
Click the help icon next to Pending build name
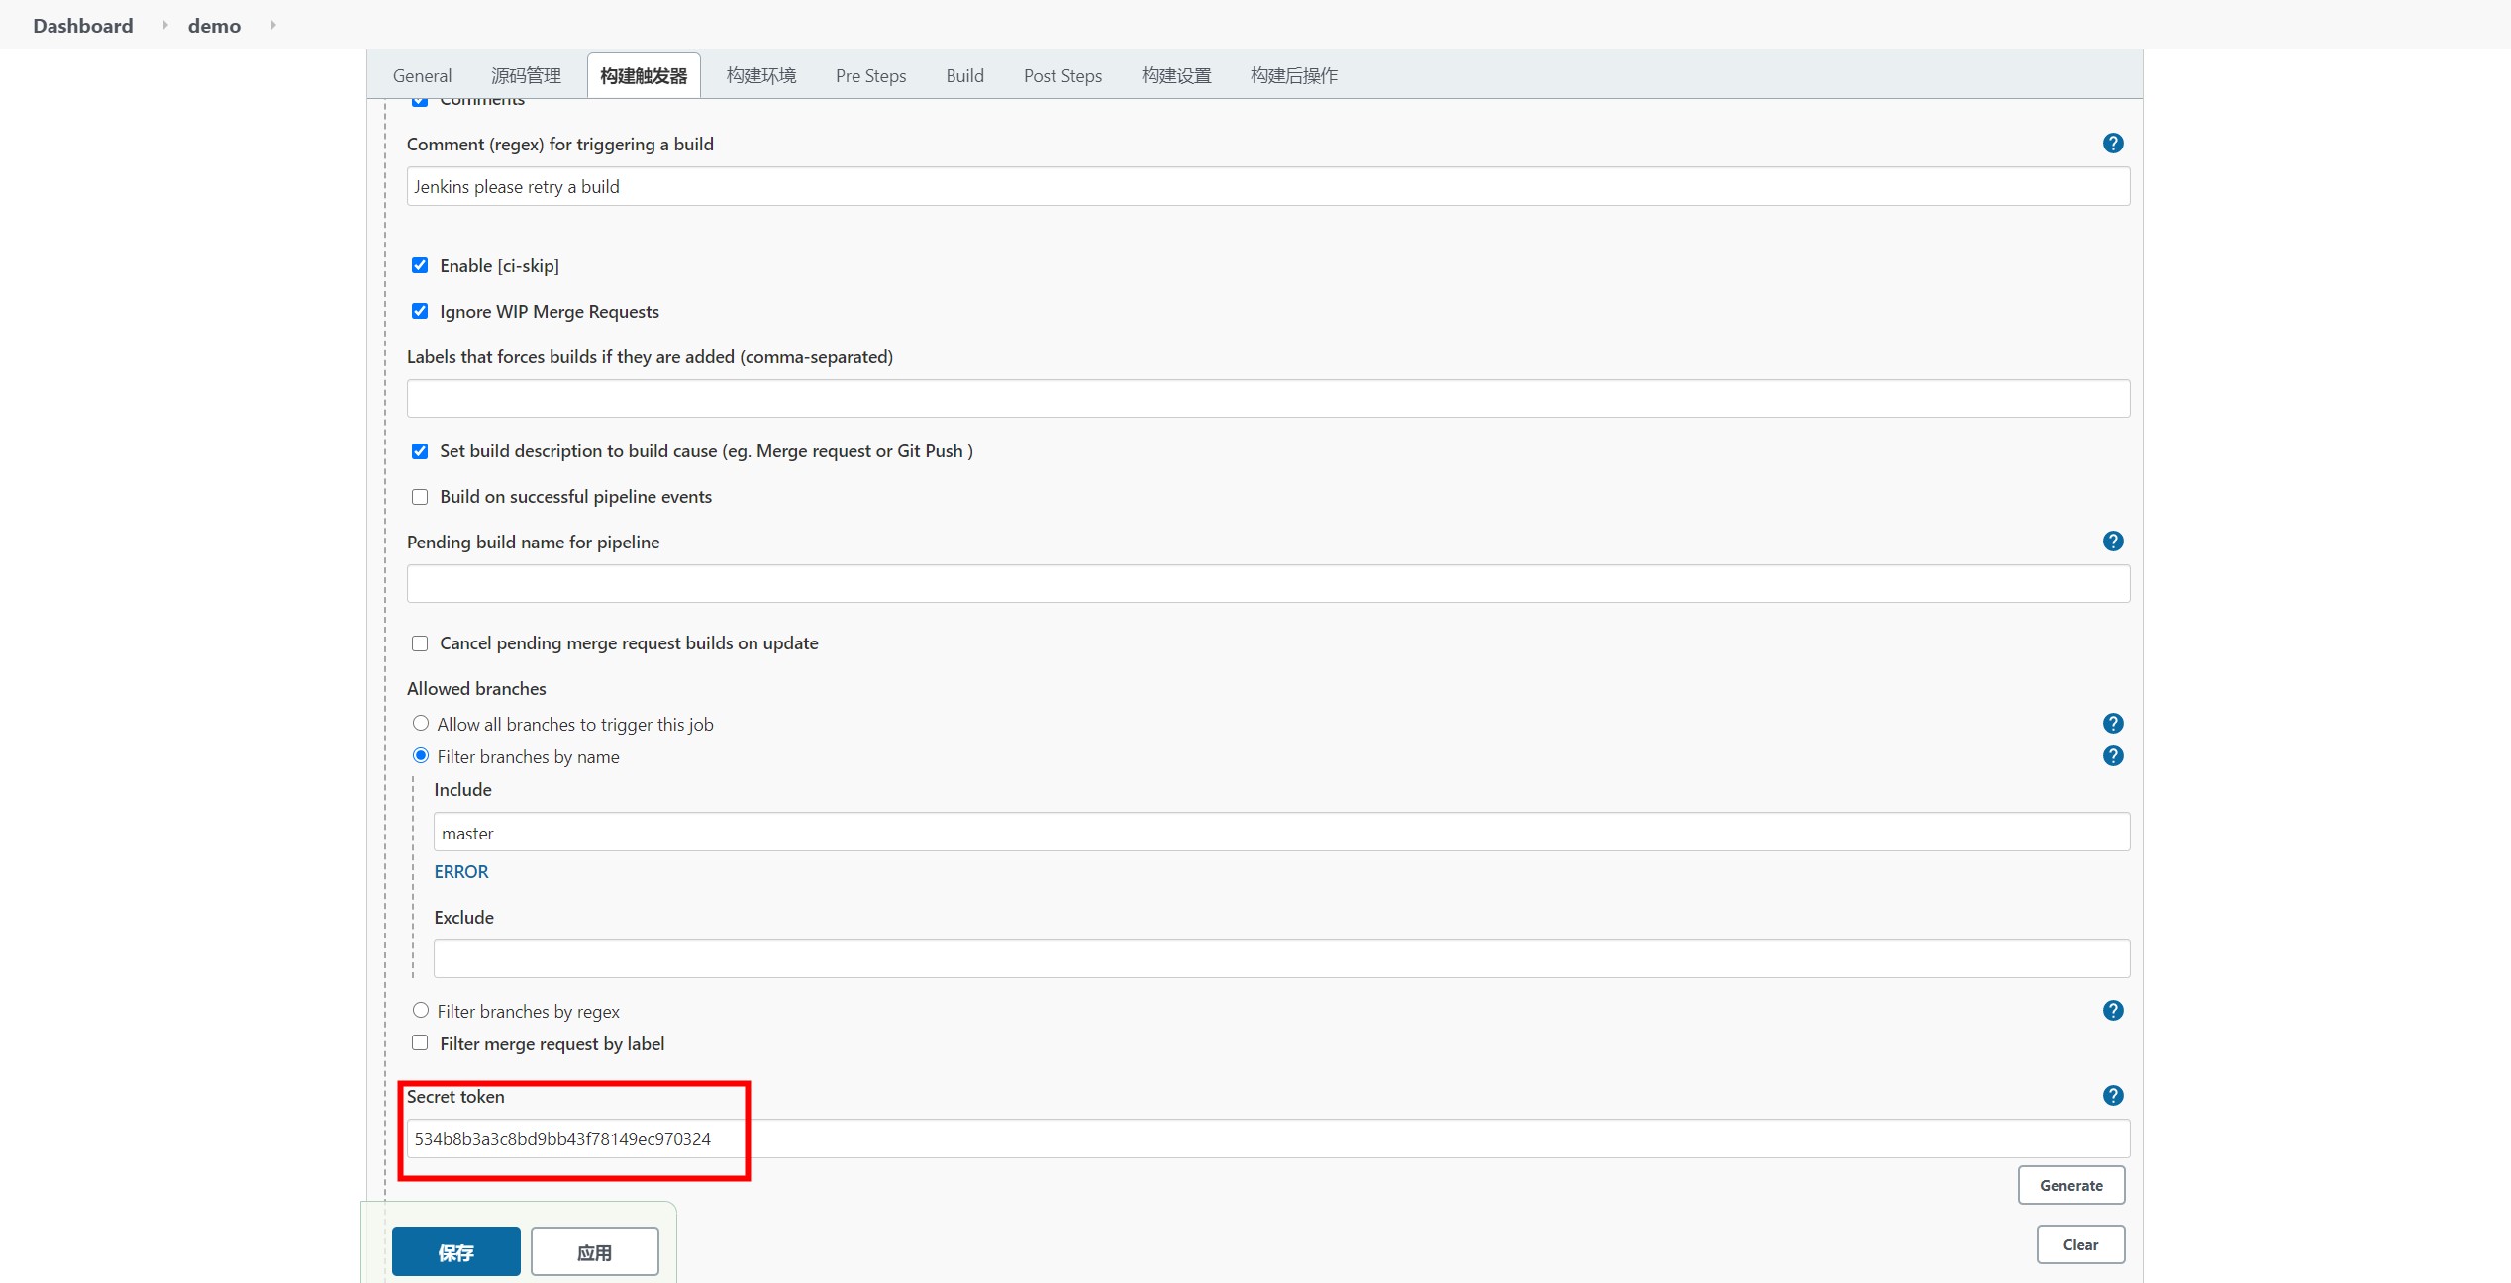click(2112, 542)
